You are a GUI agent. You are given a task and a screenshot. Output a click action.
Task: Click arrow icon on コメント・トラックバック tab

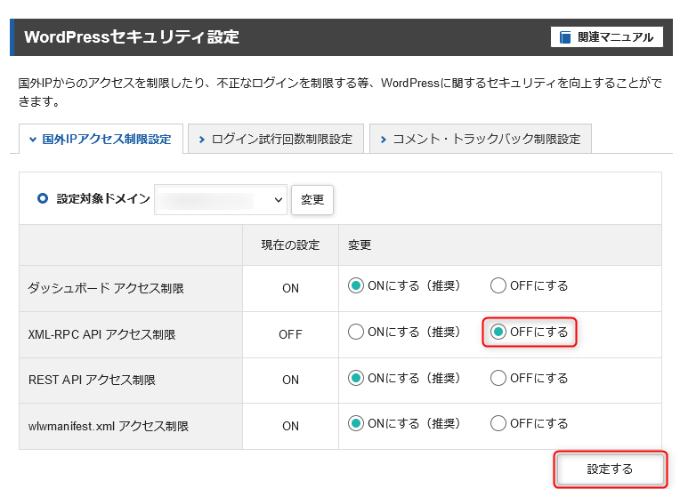point(383,140)
